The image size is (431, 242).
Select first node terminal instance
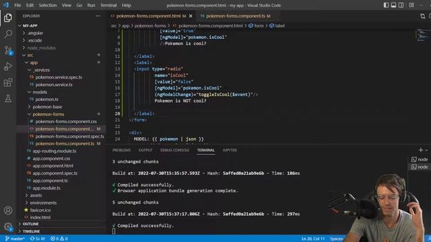[420, 159]
